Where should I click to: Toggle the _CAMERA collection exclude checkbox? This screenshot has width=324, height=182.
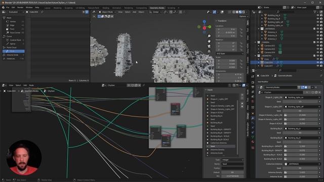tap(314, 42)
